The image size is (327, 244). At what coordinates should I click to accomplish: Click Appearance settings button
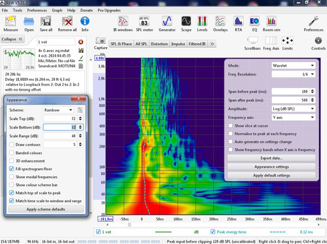point(271,167)
